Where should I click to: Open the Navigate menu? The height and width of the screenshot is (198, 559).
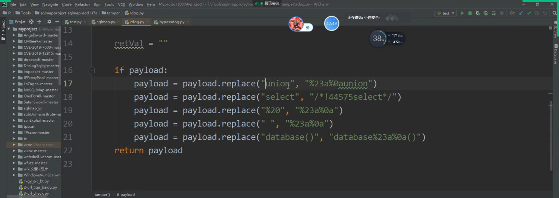(x=50, y=4)
